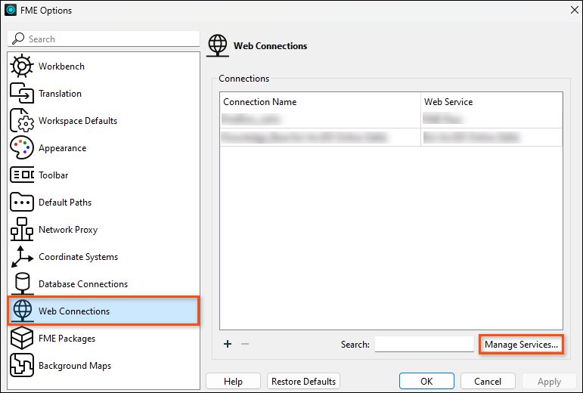
Task: Click the Help button
Action: (233, 381)
